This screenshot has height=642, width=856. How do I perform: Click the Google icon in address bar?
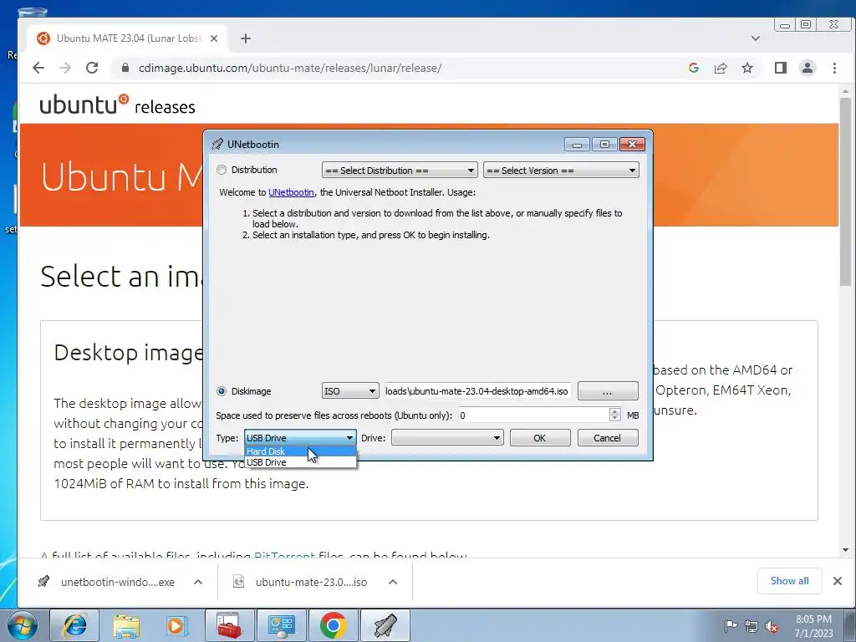[694, 68]
